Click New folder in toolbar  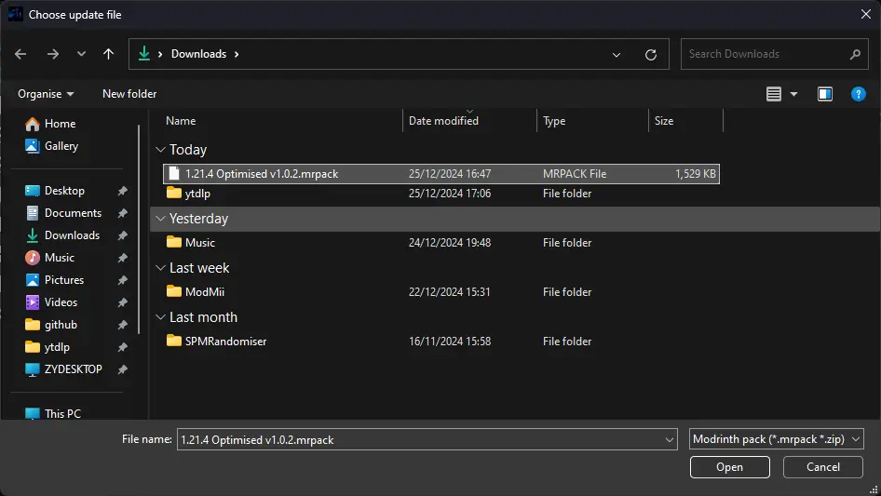[129, 94]
